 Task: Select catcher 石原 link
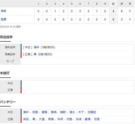97,119
